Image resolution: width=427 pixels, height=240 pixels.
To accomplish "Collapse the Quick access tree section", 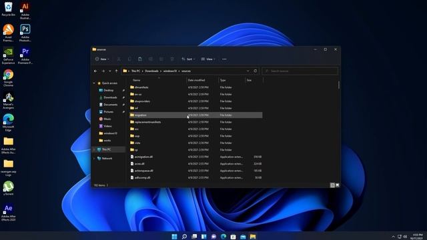I will 94,83.
